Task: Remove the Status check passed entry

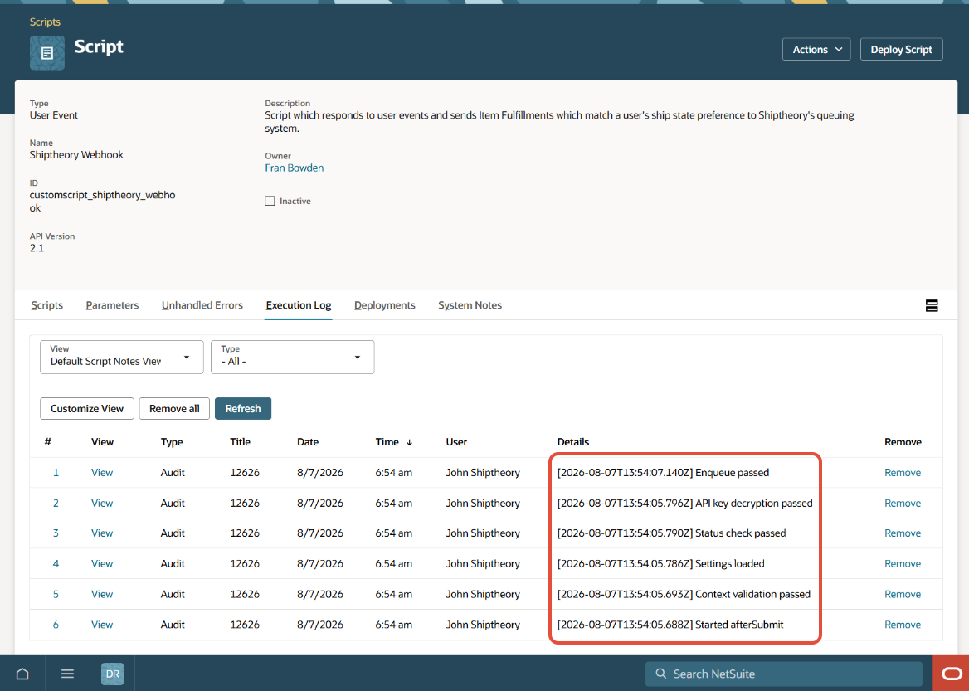Action: [903, 533]
